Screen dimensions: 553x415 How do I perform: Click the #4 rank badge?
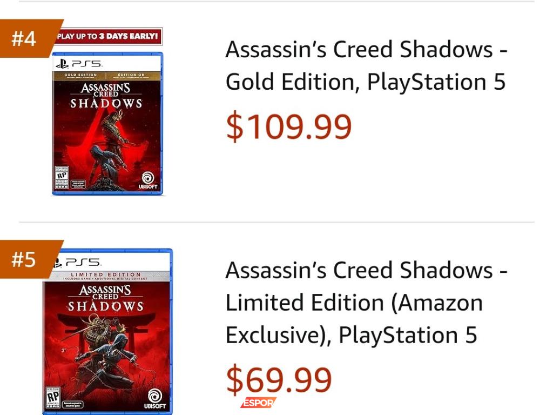pos(25,38)
